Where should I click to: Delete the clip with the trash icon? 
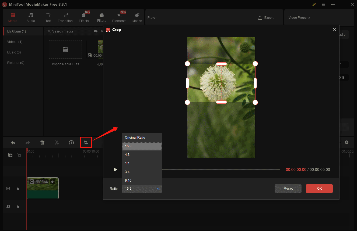click(x=42, y=142)
